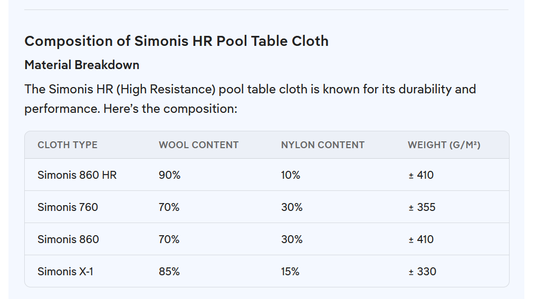This screenshot has height=299, width=537.
Task: Select the "Wool Content" column header
Action: click(198, 145)
